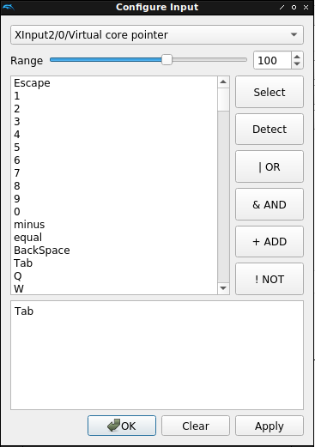Click the Detect button
Viewport: 315px width, 447px height.
[270, 130]
